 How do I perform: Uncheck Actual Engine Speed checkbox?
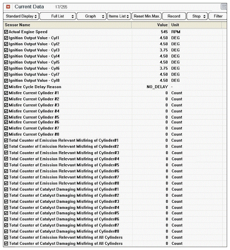6,32
